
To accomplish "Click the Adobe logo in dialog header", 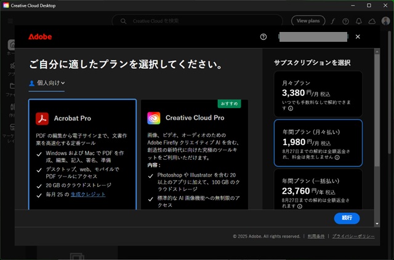I will click(x=40, y=37).
